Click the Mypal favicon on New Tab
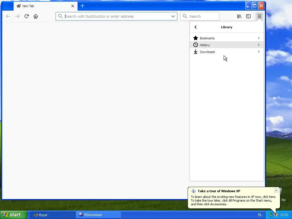This screenshot has width=292, height=219. click(19, 6)
